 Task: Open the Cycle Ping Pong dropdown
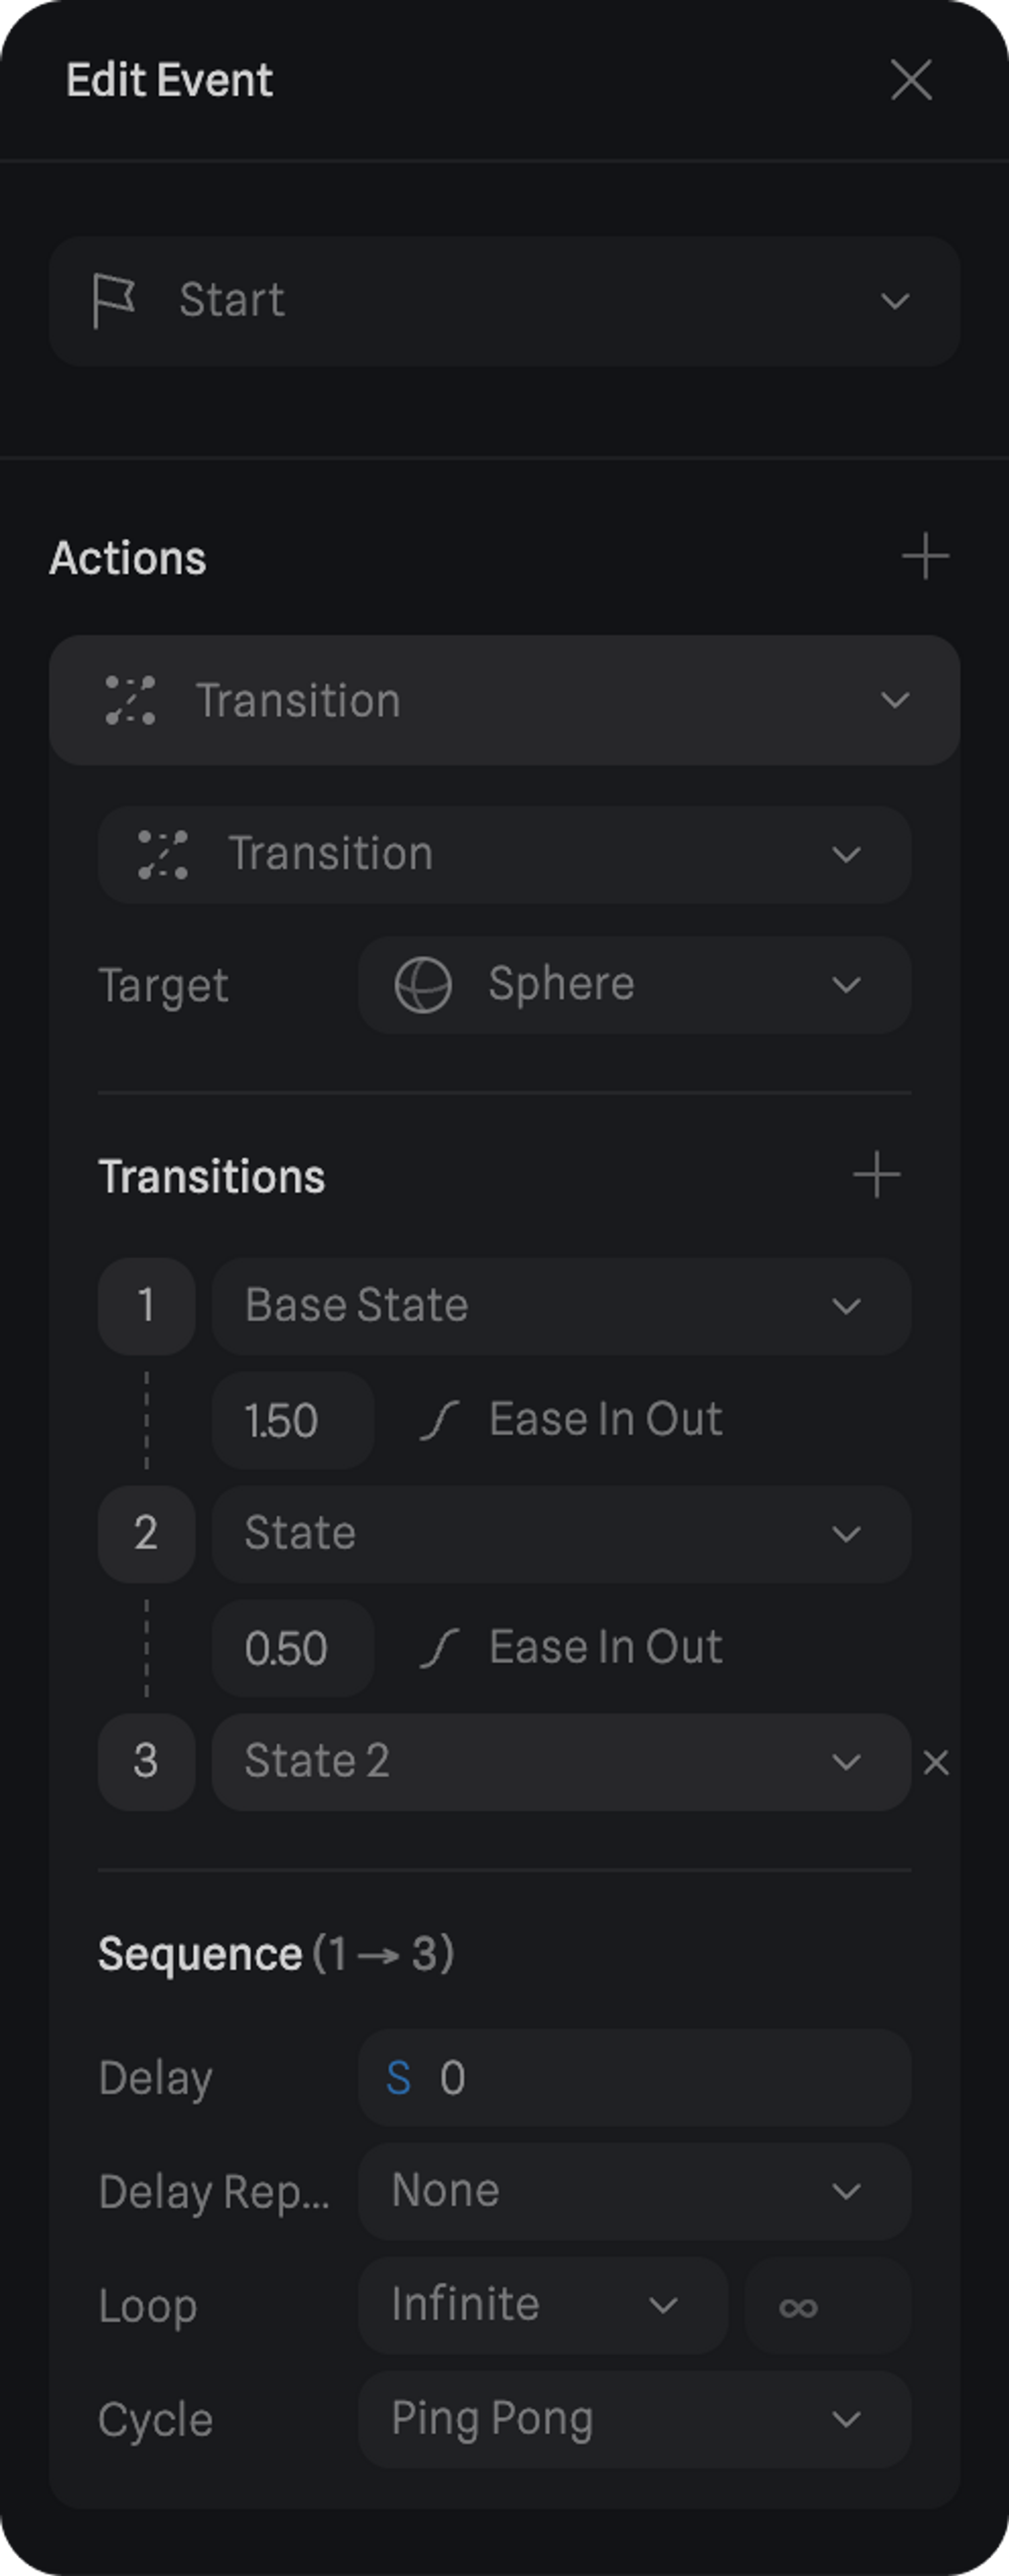634,2419
